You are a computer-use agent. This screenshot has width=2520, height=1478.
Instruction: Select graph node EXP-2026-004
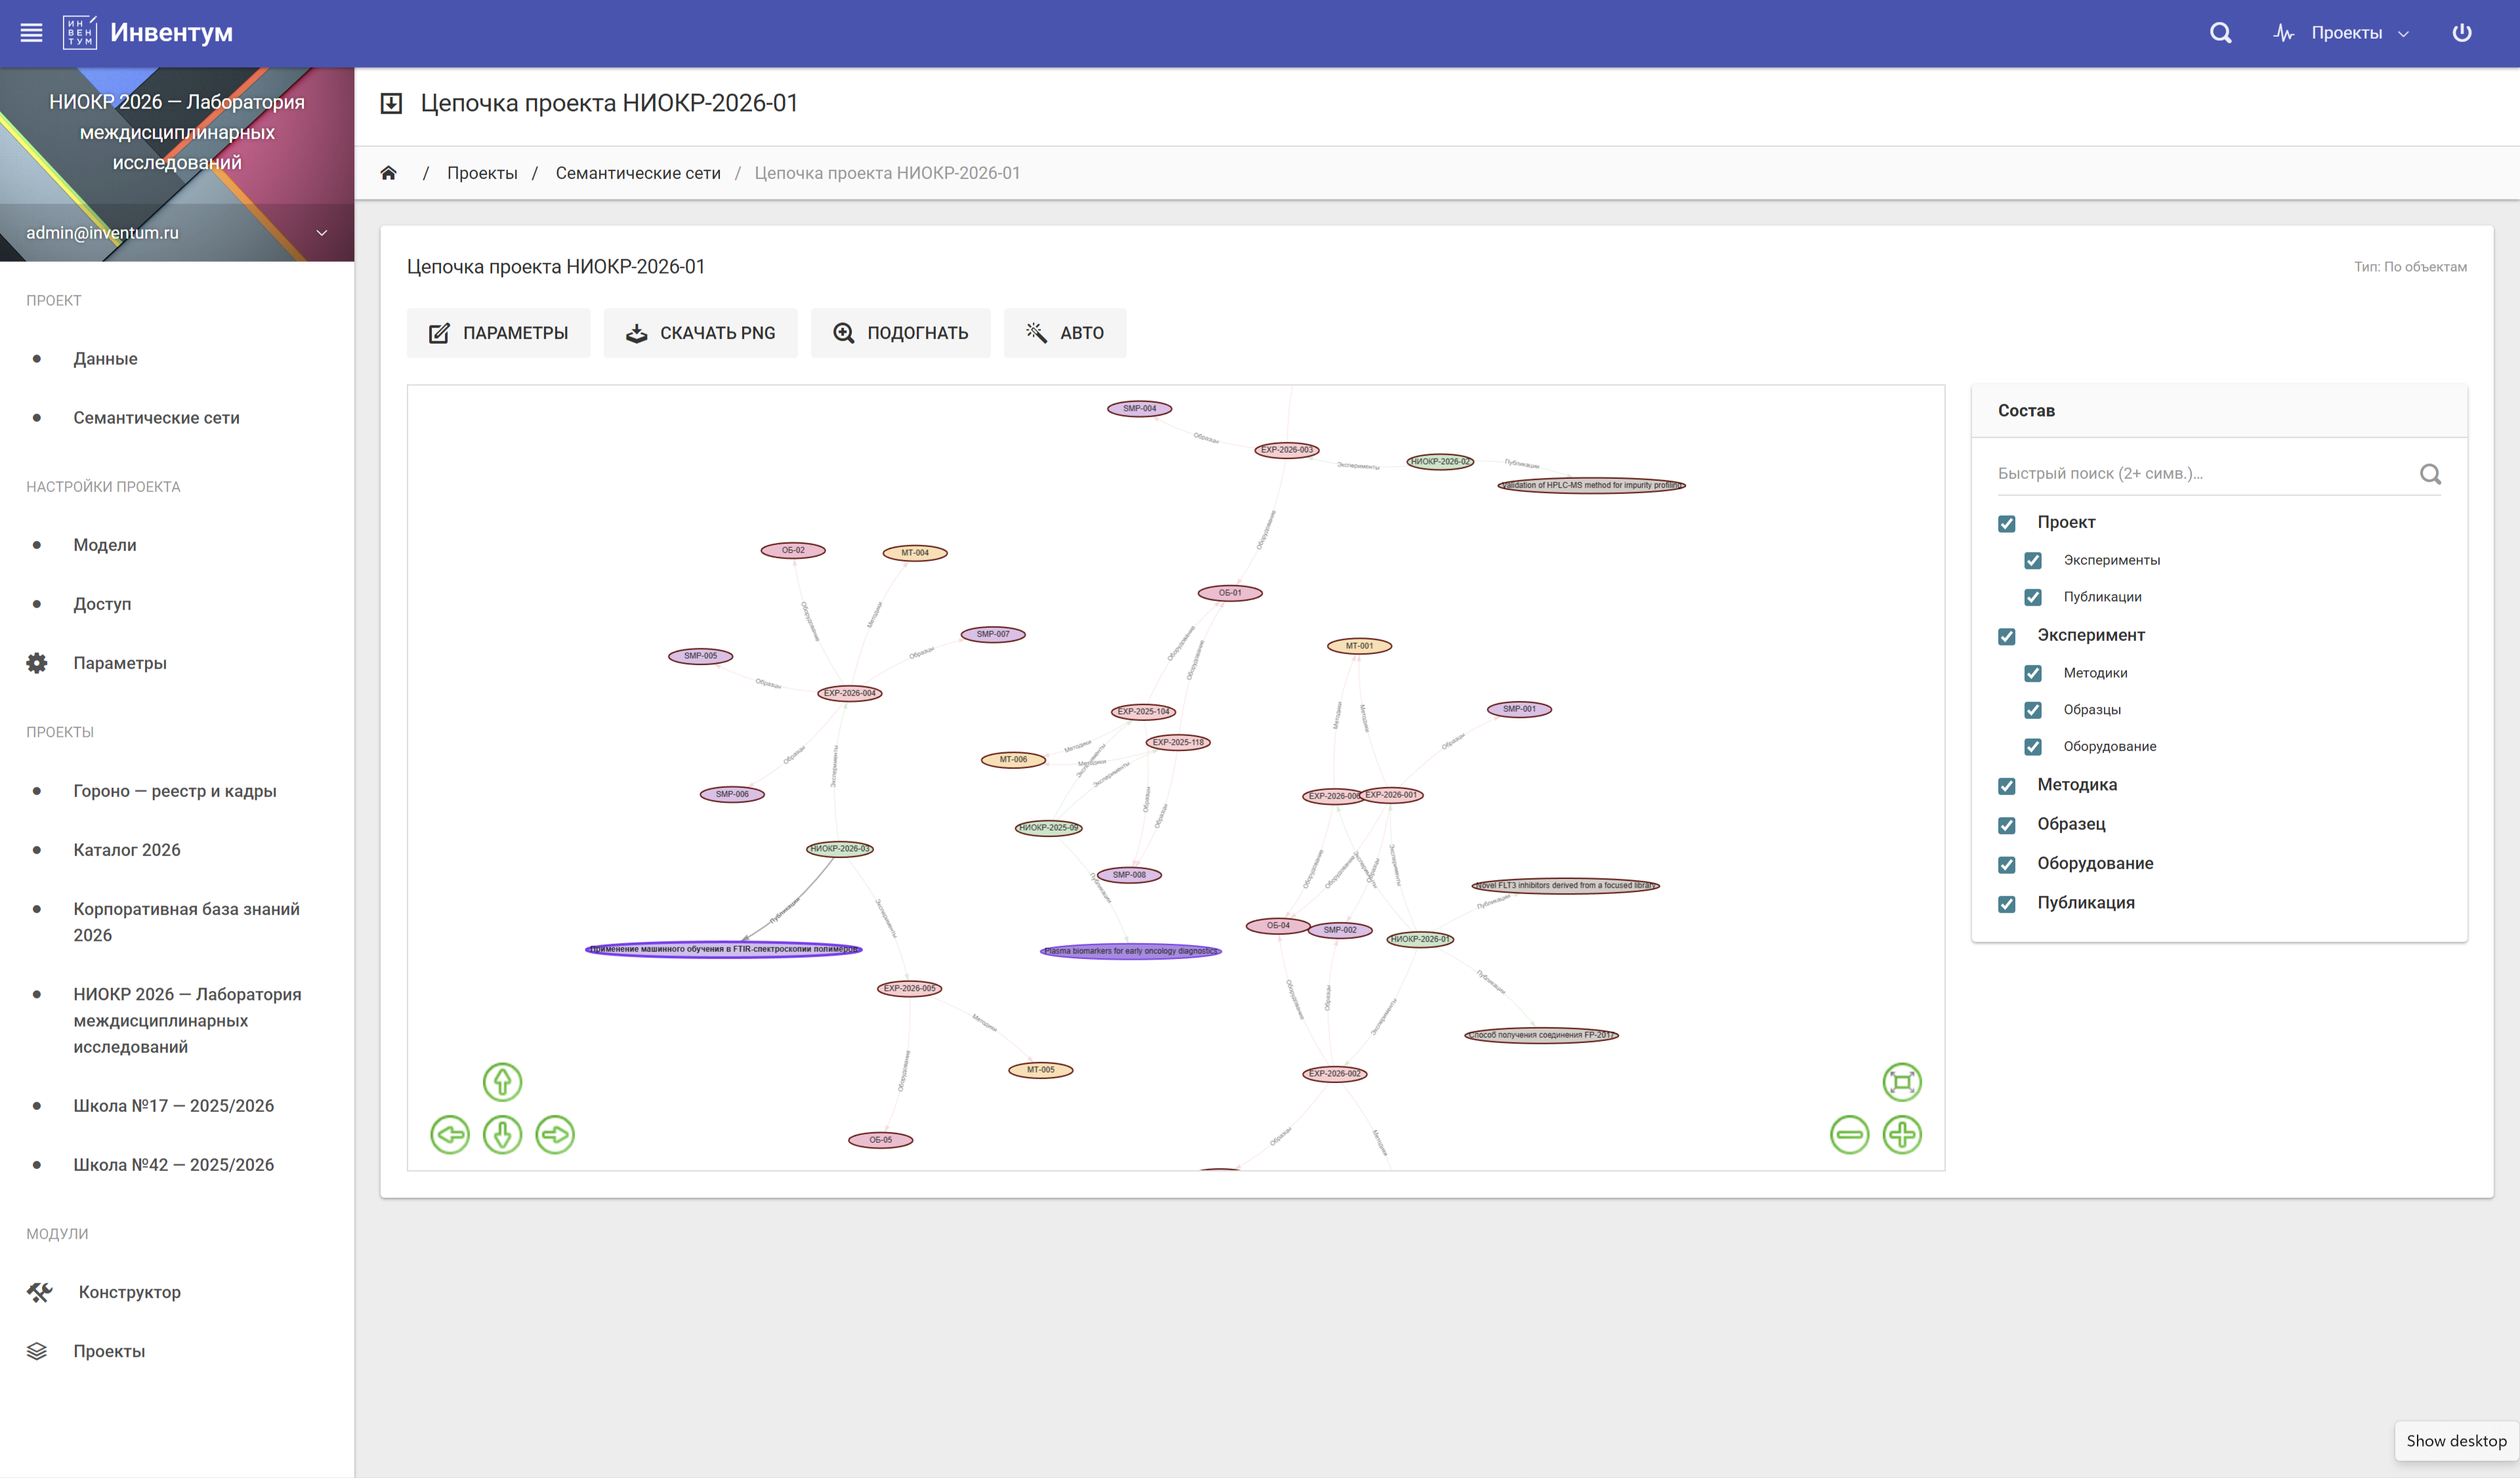(849, 693)
